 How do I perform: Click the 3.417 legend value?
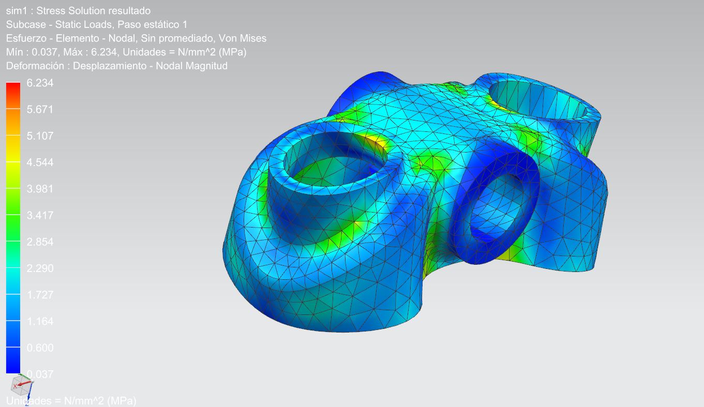(40, 215)
